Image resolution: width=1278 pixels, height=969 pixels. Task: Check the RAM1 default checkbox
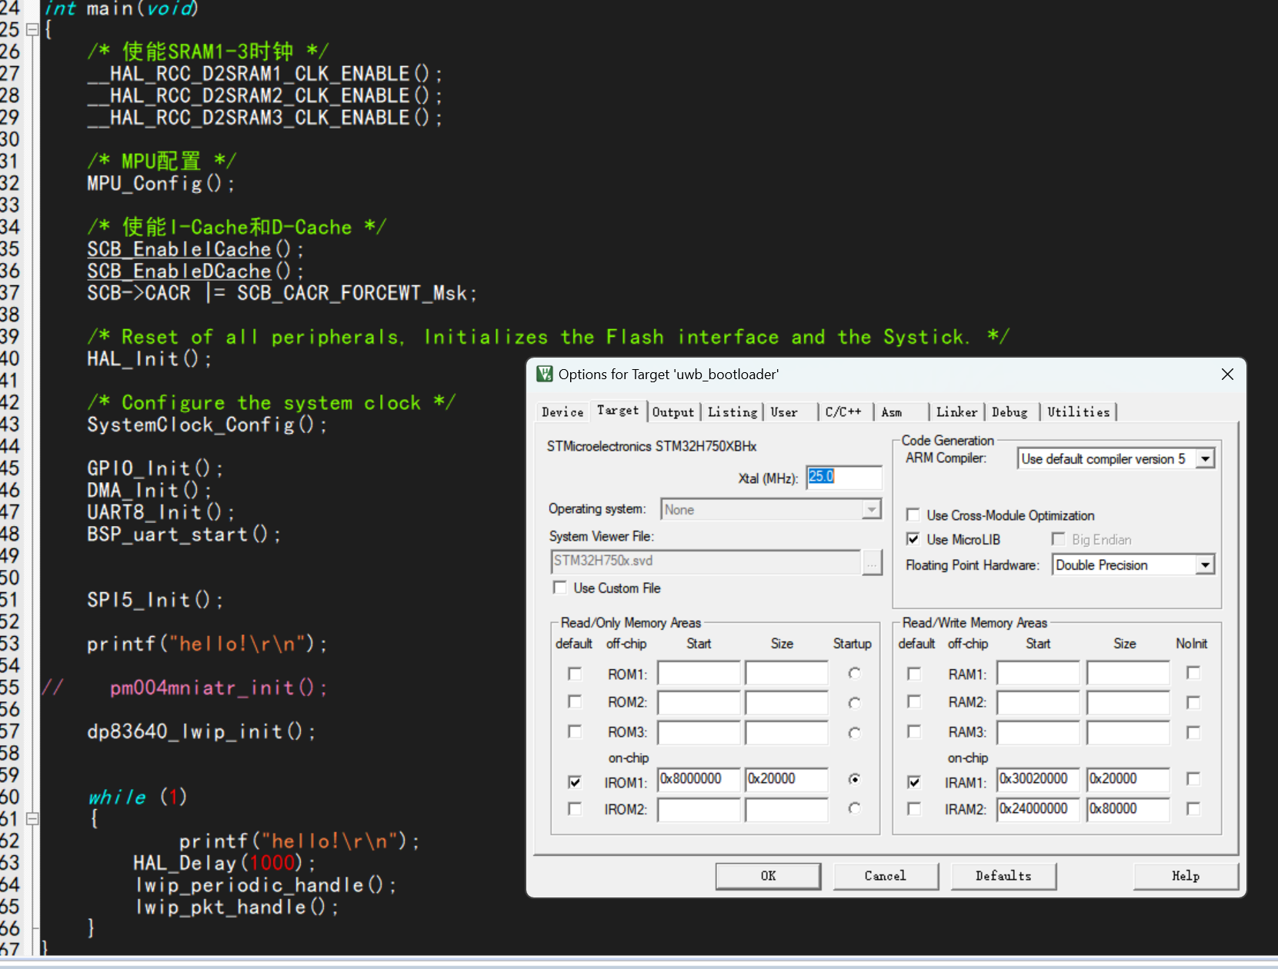point(914,674)
